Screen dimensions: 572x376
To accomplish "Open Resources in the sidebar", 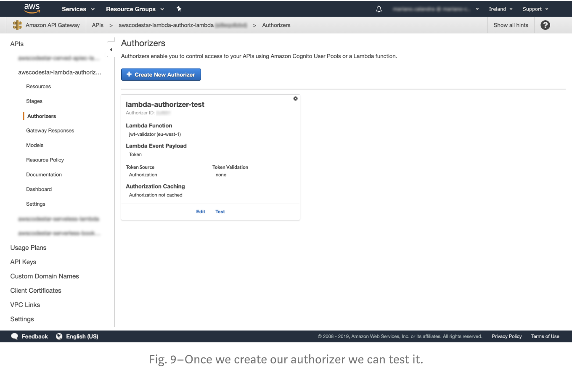I will coord(38,87).
